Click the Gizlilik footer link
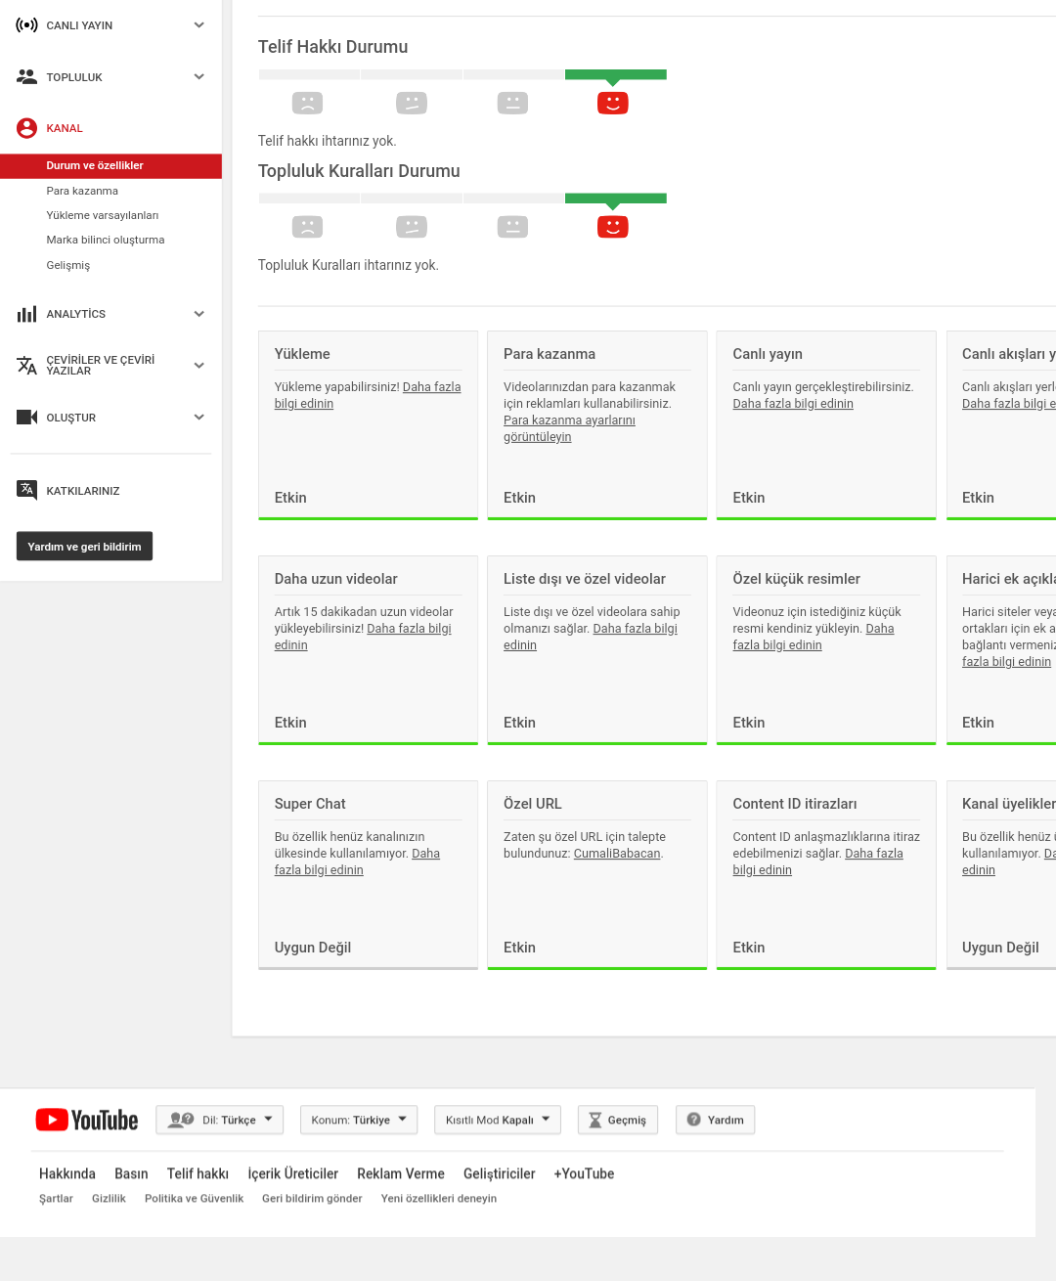Viewport: 1056px width, 1281px height. pos(109,1199)
